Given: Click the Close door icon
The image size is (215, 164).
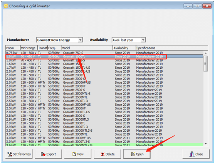Looking at the screenshot, I should [192, 154].
